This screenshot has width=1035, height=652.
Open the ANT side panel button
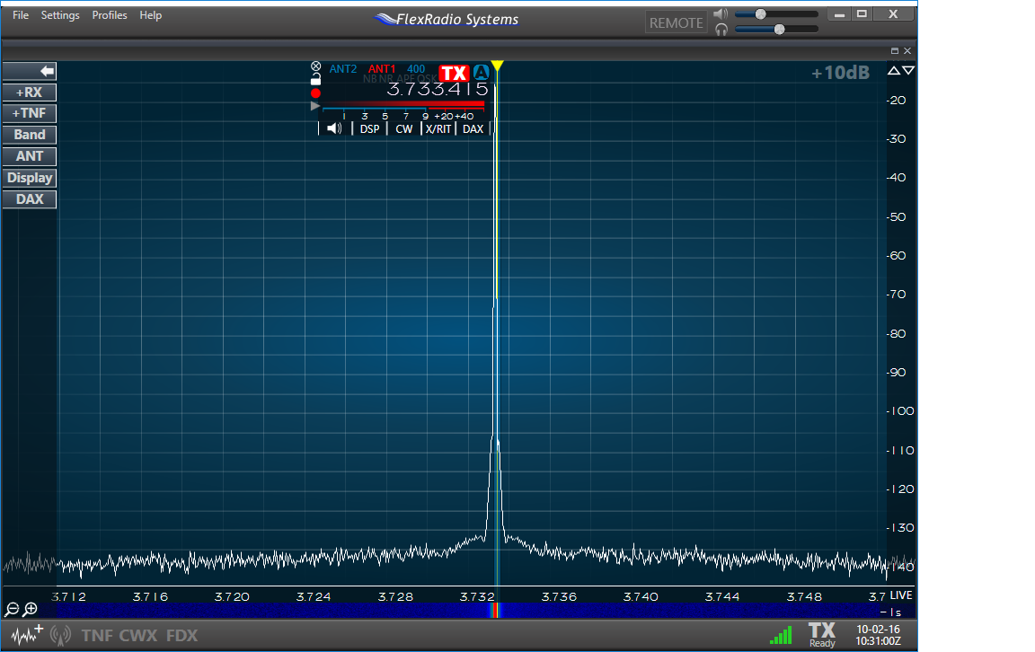click(x=30, y=156)
